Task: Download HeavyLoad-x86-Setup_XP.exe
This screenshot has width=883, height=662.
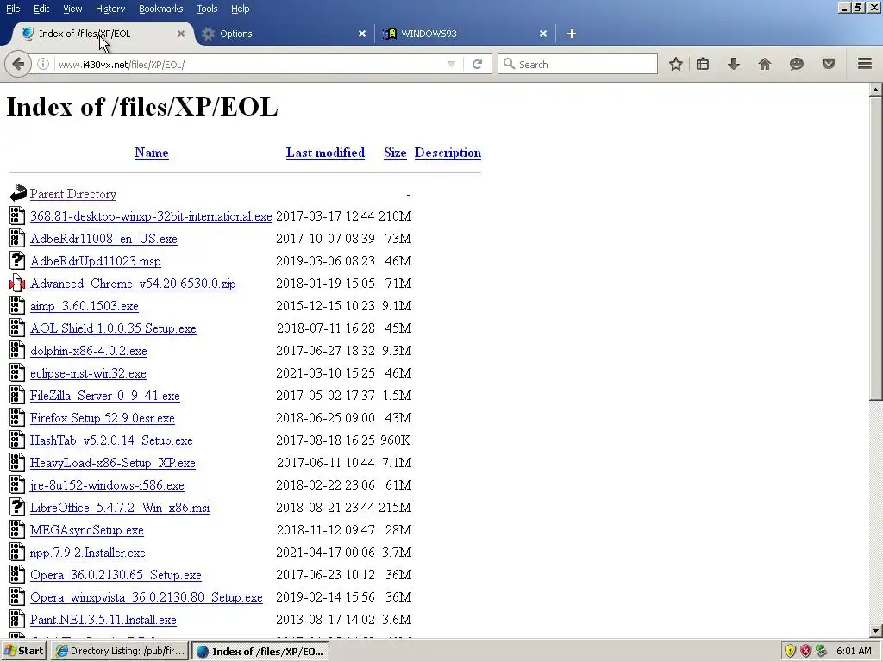Action: pos(113,463)
